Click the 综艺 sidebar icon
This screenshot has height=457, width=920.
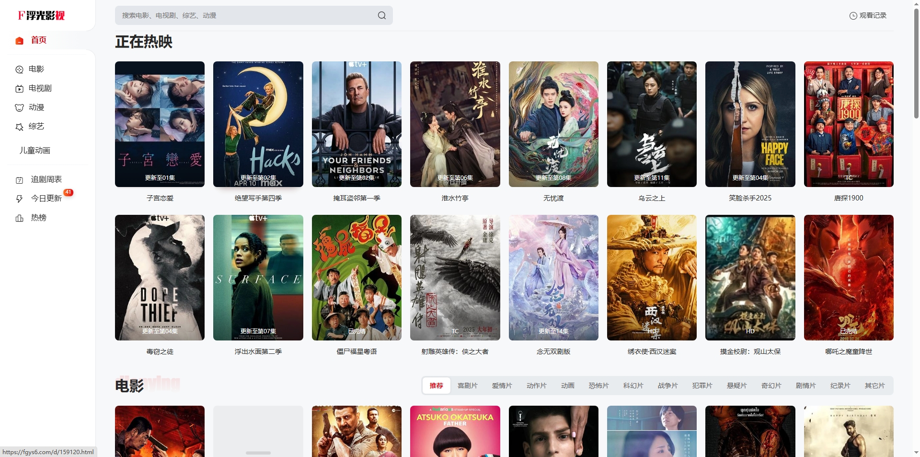point(20,127)
